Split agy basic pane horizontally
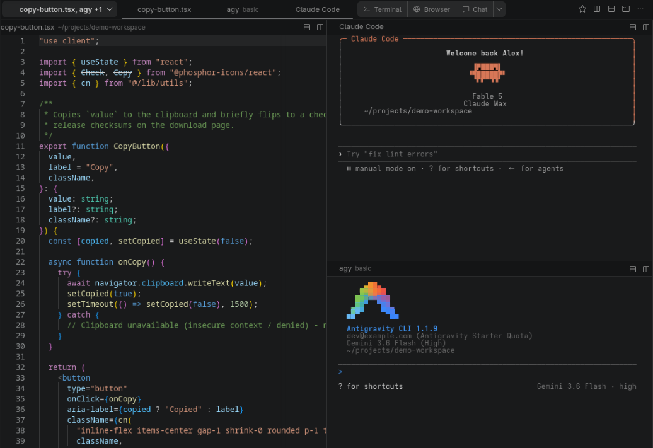This screenshot has height=448, width=653. 633,269
